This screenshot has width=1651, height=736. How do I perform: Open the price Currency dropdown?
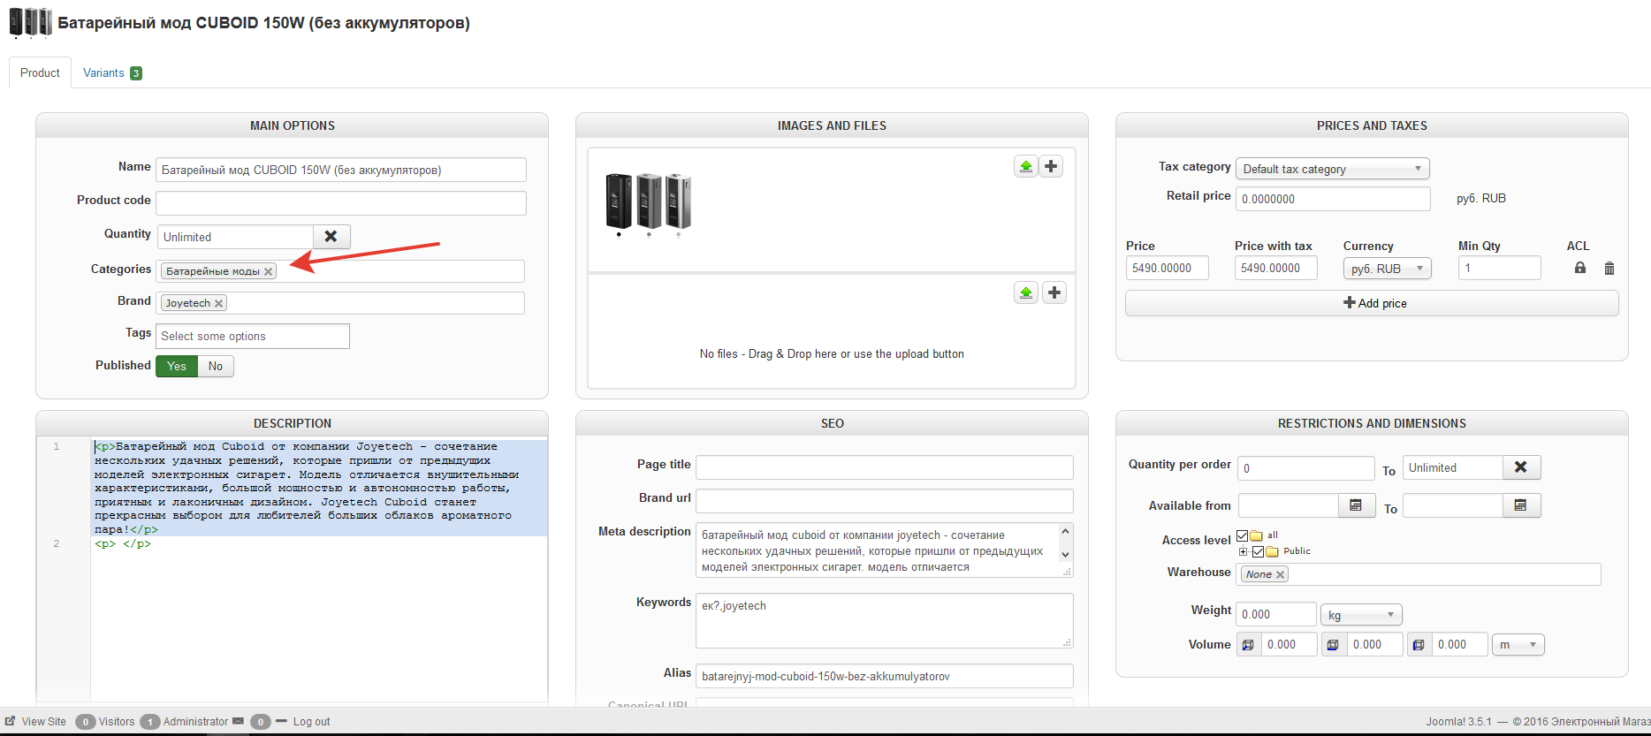point(1386,269)
